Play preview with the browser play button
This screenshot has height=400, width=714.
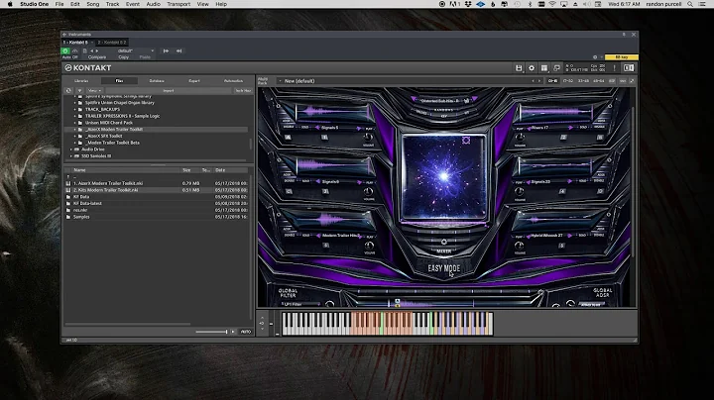(x=233, y=332)
